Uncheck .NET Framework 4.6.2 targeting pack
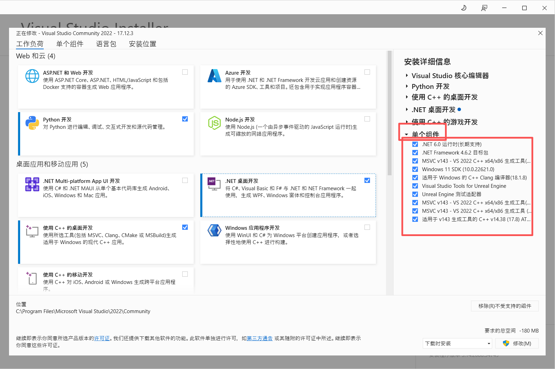This screenshot has height=369, width=555. pos(415,153)
